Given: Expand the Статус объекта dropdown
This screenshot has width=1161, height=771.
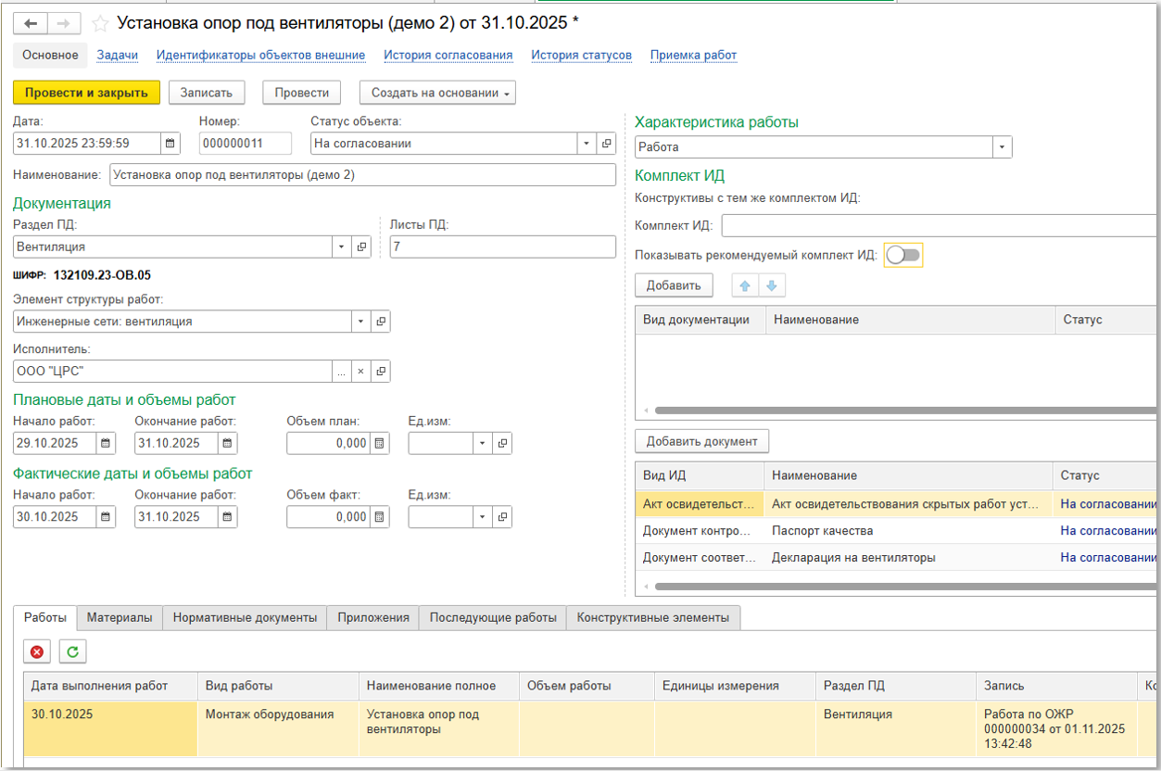Looking at the screenshot, I should [x=587, y=144].
